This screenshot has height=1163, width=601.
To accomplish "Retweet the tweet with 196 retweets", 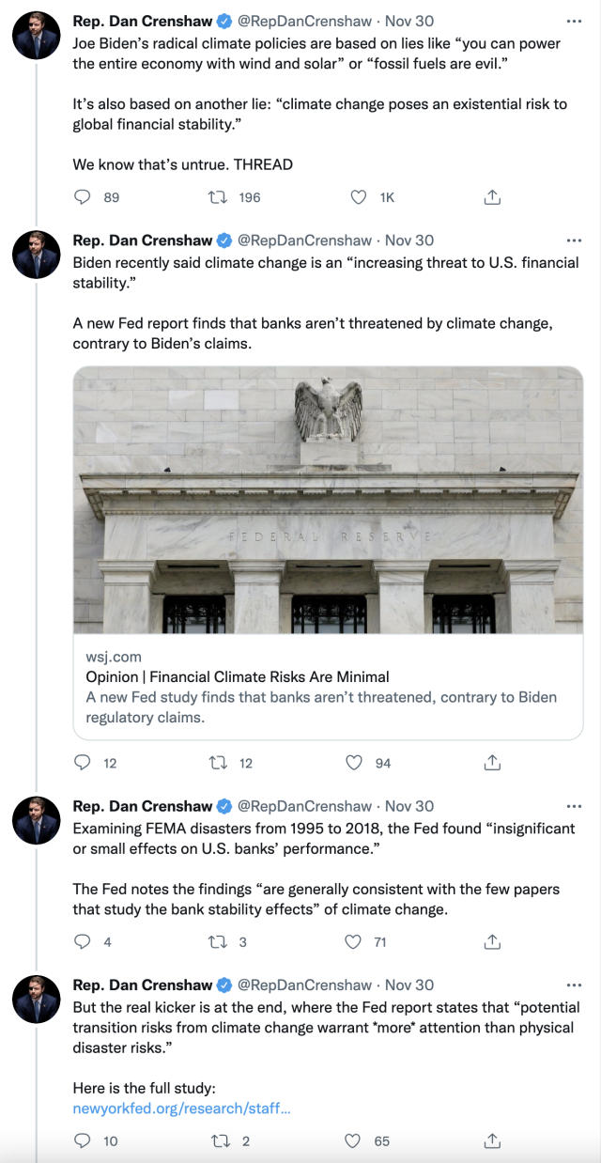I will [218, 197].
